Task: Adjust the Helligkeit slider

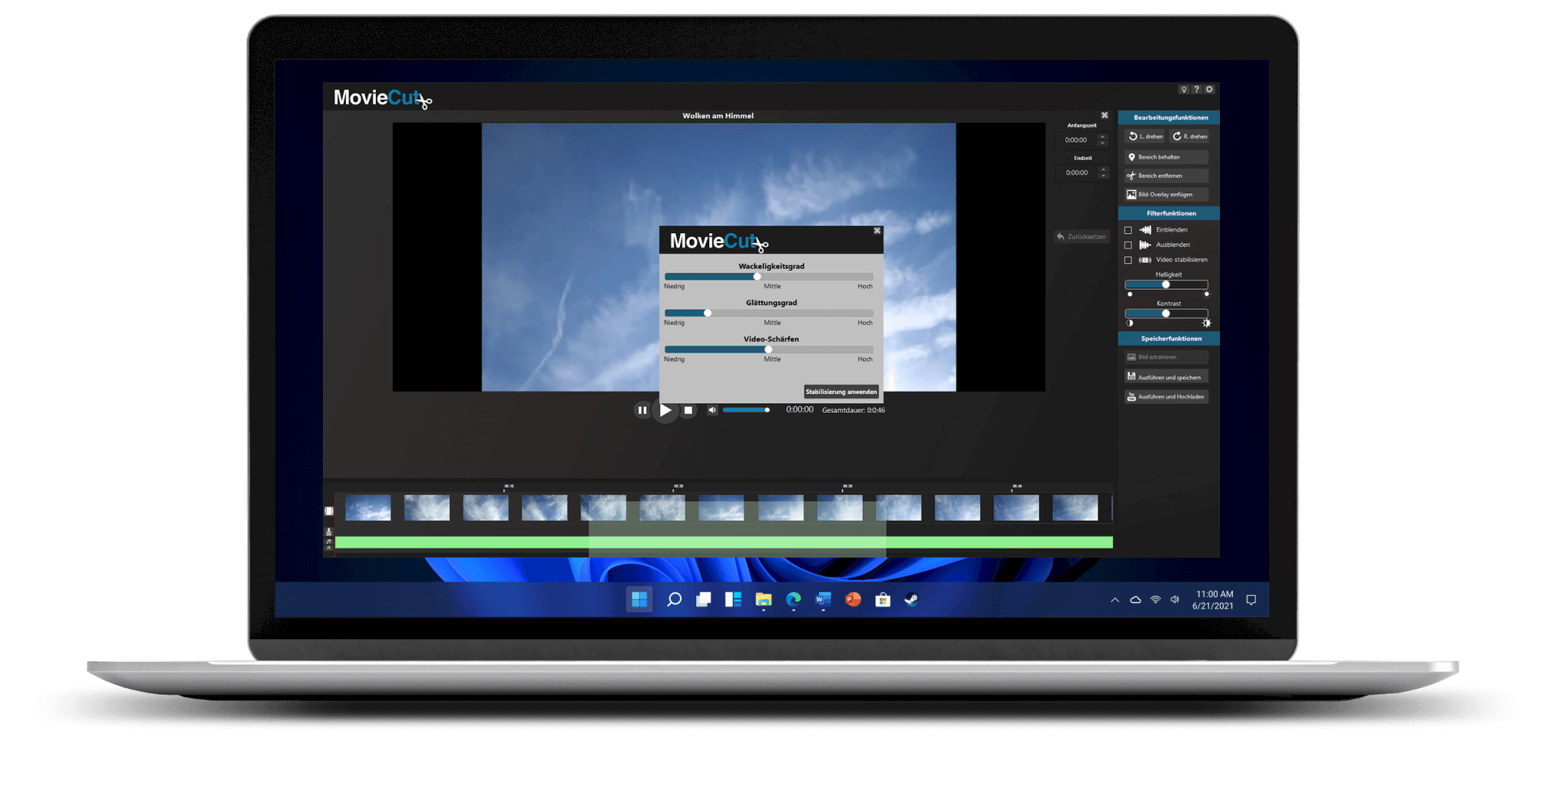Action: (x=1166, y=285)
